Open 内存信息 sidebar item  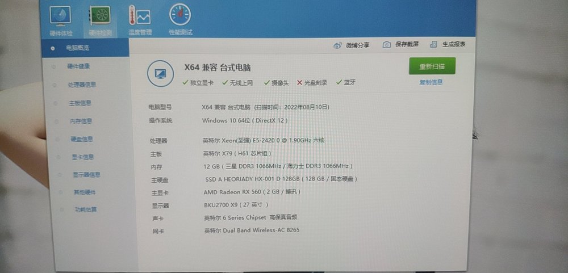pyautogui.click(x=81, y=121)
